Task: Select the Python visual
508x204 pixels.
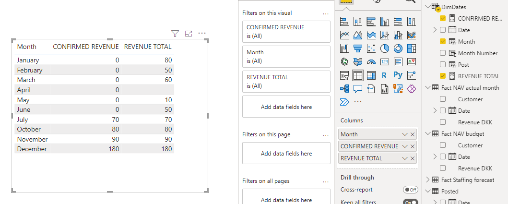Action: 398,75
